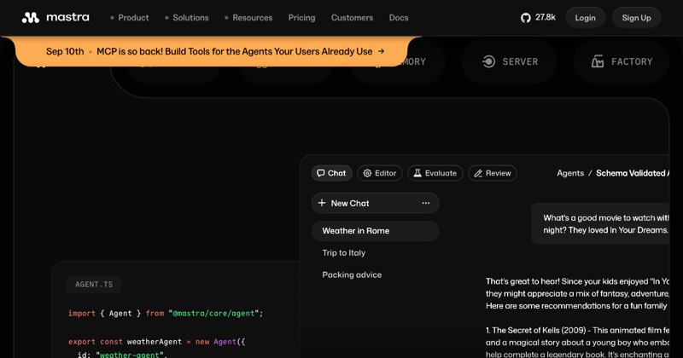Open the Resources dropdown menu
The width and height of the screenshot is (683, 358).
click(248, 18)
